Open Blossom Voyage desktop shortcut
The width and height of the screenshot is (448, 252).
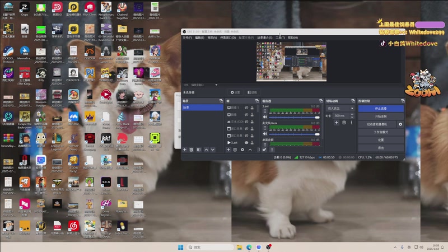tap(41, 99)
